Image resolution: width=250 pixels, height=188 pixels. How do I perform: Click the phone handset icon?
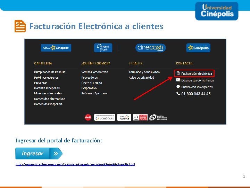pyautogui.click(x=178, y=93)
